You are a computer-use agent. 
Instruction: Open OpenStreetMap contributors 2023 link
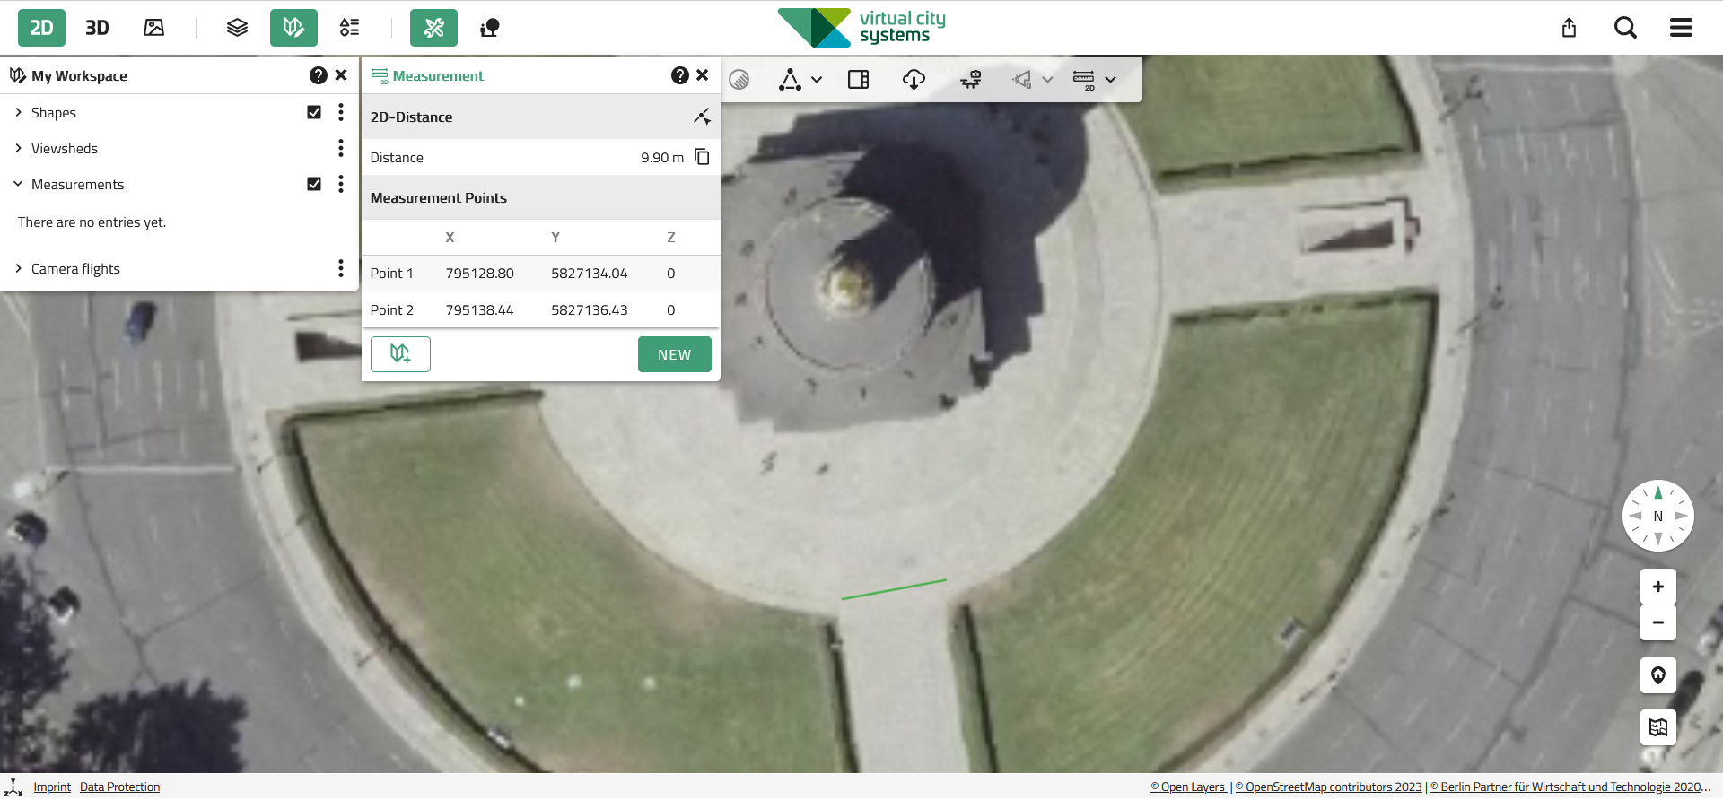pos(1329,787)
